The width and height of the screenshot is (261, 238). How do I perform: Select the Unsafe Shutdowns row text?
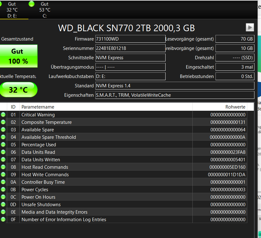point(41,205)
